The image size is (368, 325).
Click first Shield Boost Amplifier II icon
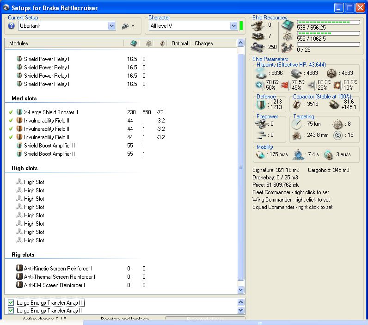[x=19, y=146]
